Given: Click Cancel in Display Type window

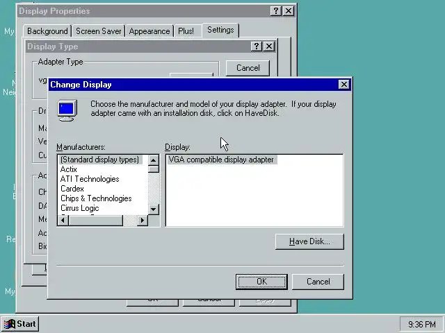Looking at the screenshot, I should coord(248,68).
